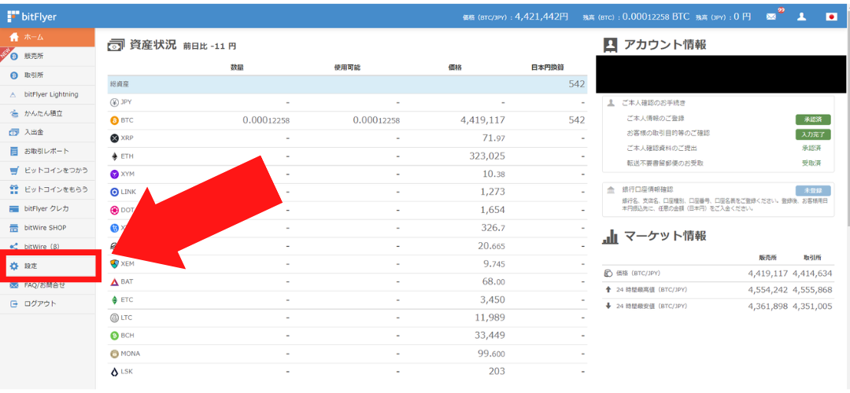Open the user profile icon in header
Viewport: 850px width, 393px height.
click(x=801, y=17)
